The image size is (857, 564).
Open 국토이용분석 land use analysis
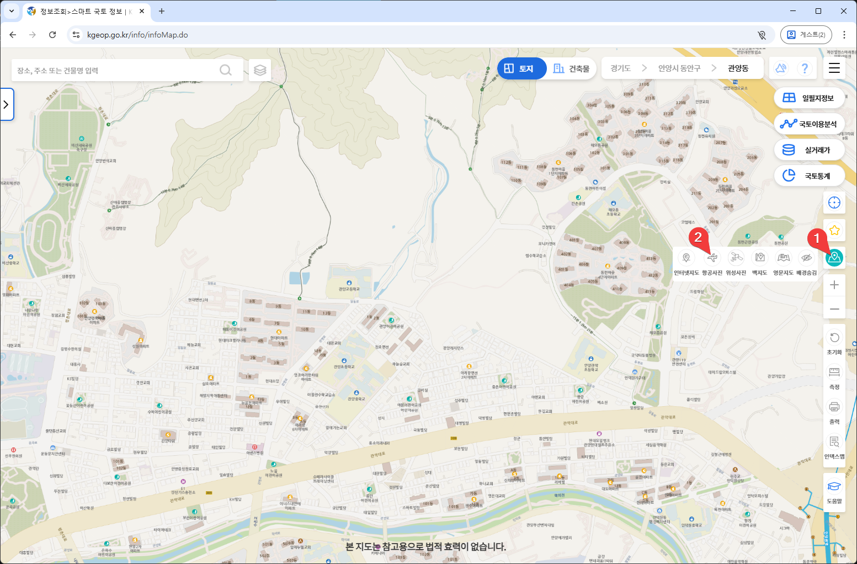pyautogui.click(x=809, y=124)
